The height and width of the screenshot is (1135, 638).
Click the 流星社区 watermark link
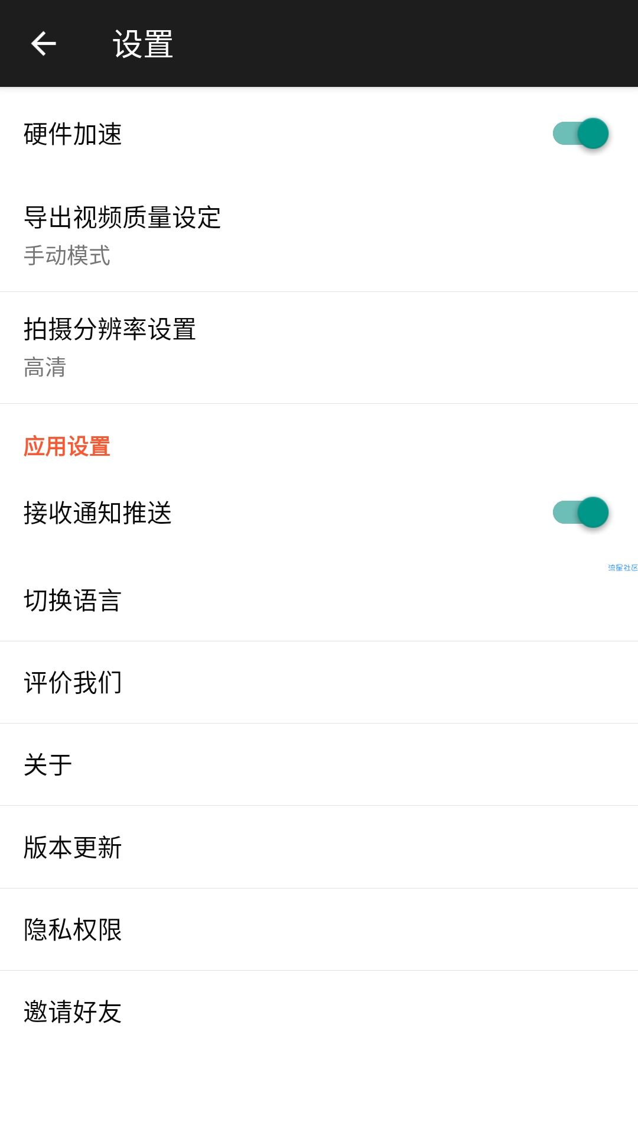(x=623, y=567)
